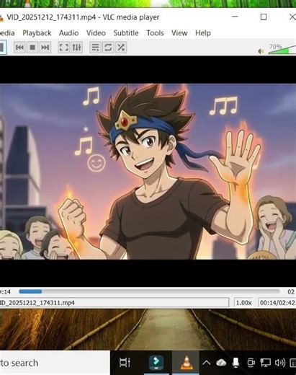This screenshot has width=296, height=375.
Task: Toggle random shuffle playback
Action: tap(121, 48)
